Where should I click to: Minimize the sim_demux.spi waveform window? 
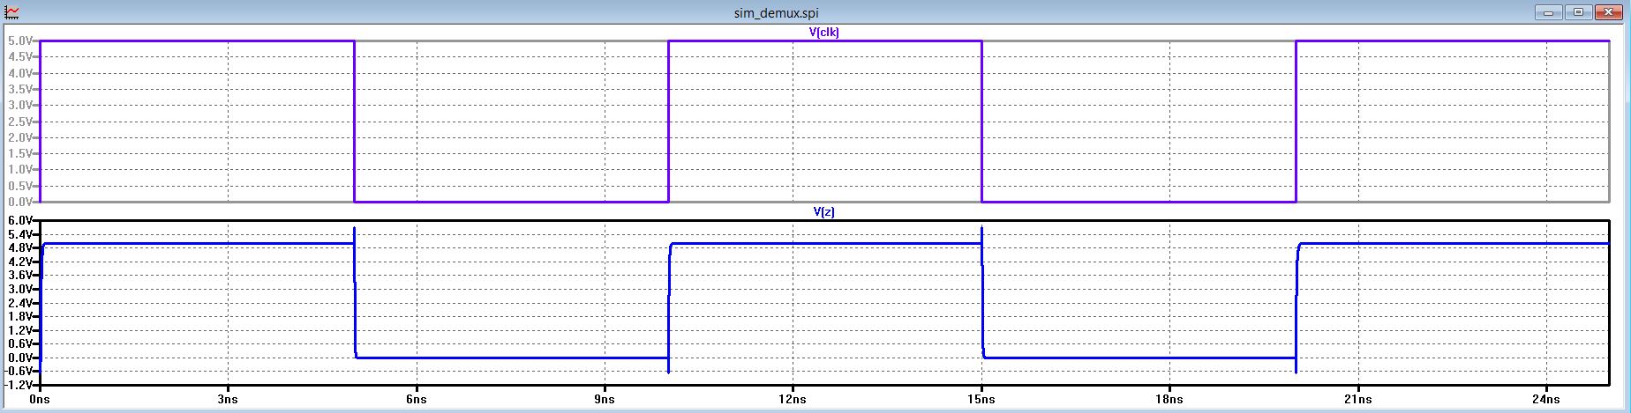point(1548,12)
